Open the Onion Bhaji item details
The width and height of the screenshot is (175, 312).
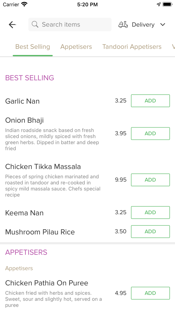[x=24, y=120]
